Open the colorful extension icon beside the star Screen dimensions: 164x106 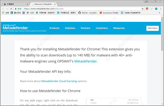147,9
